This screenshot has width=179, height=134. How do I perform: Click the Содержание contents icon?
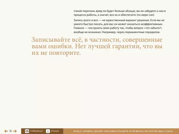27,131
